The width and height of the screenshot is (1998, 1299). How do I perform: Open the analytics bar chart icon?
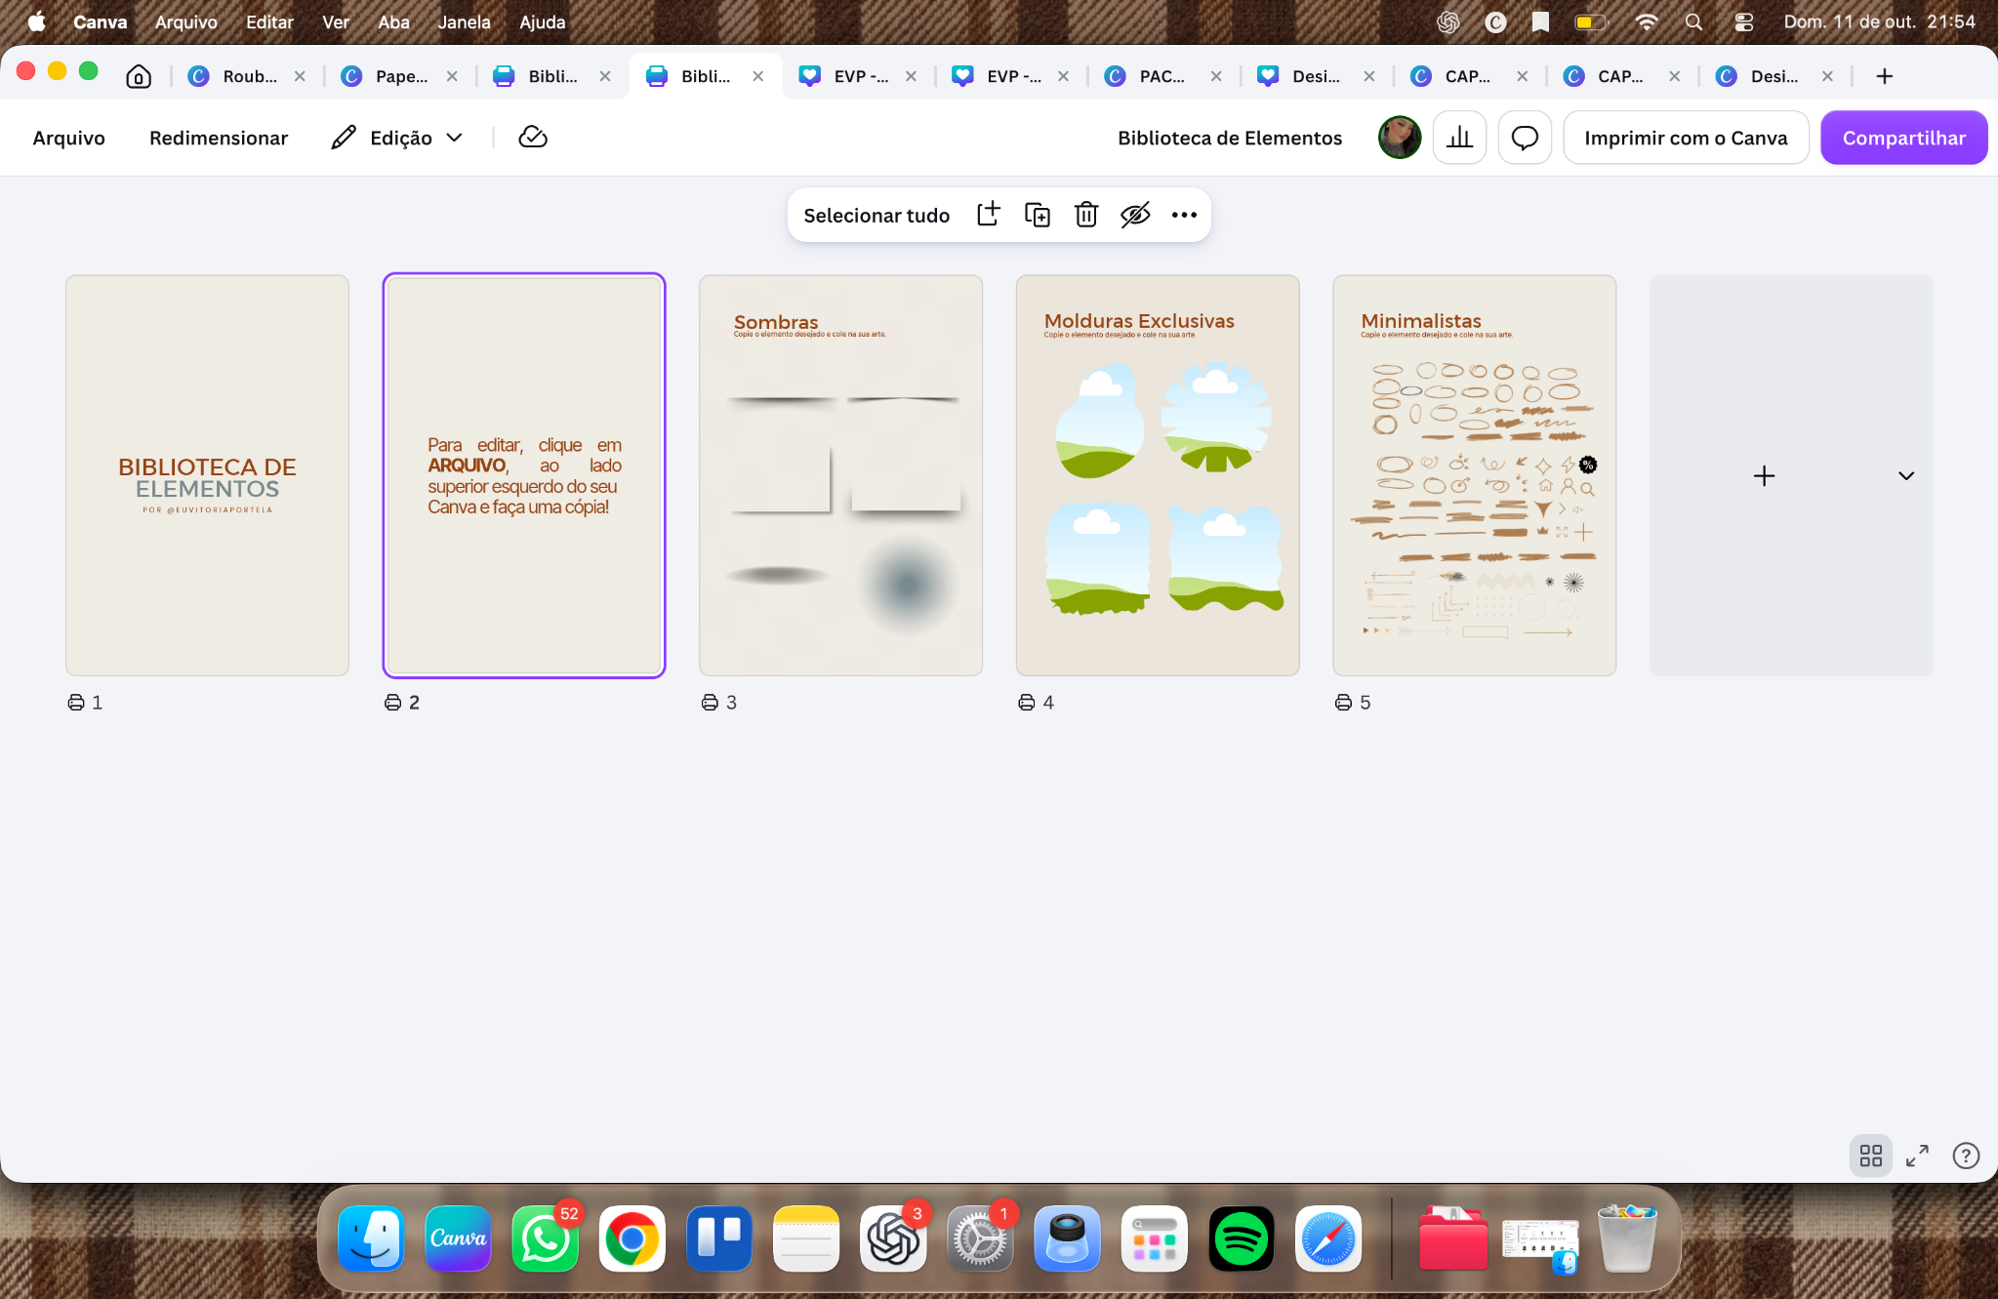[x=1459, y=138]
